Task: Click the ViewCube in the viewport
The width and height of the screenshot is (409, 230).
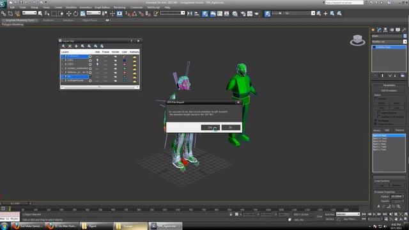Action: [357, 40]
